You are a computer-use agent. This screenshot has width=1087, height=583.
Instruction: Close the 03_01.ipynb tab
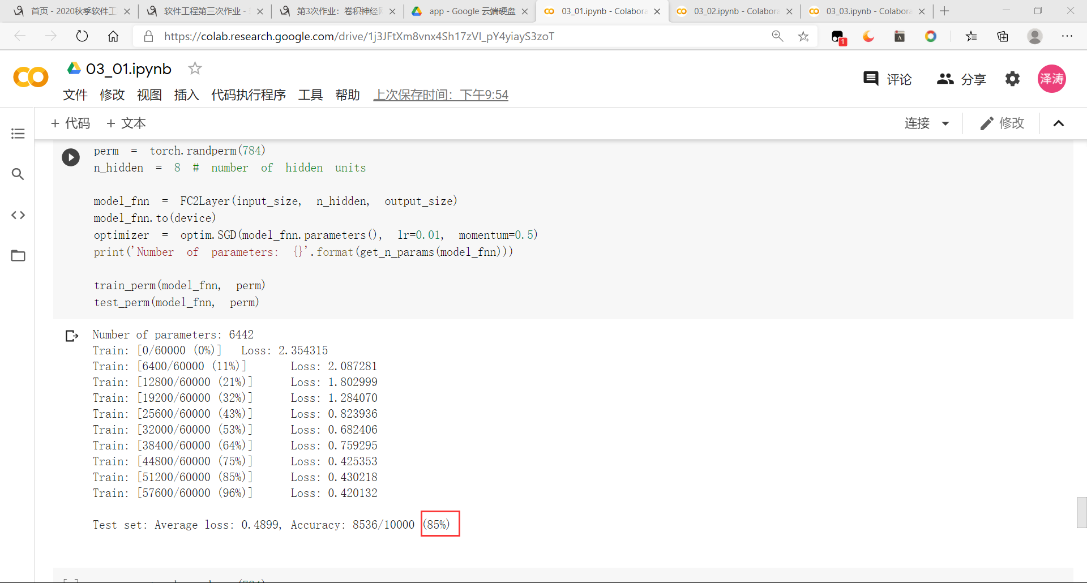click(657, 11)
